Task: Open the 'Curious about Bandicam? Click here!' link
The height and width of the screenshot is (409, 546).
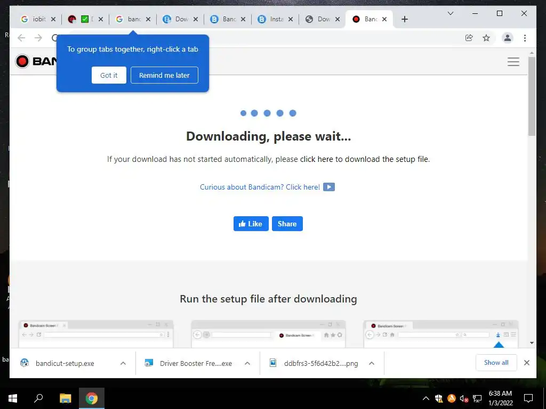Action: coord(260,187)
